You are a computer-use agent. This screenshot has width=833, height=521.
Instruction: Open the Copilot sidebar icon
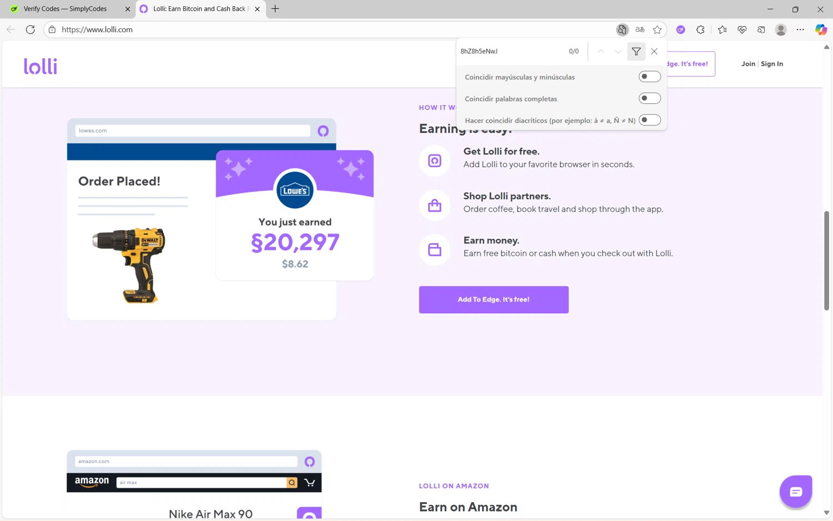pyautogui.click(x=821, y=29)
